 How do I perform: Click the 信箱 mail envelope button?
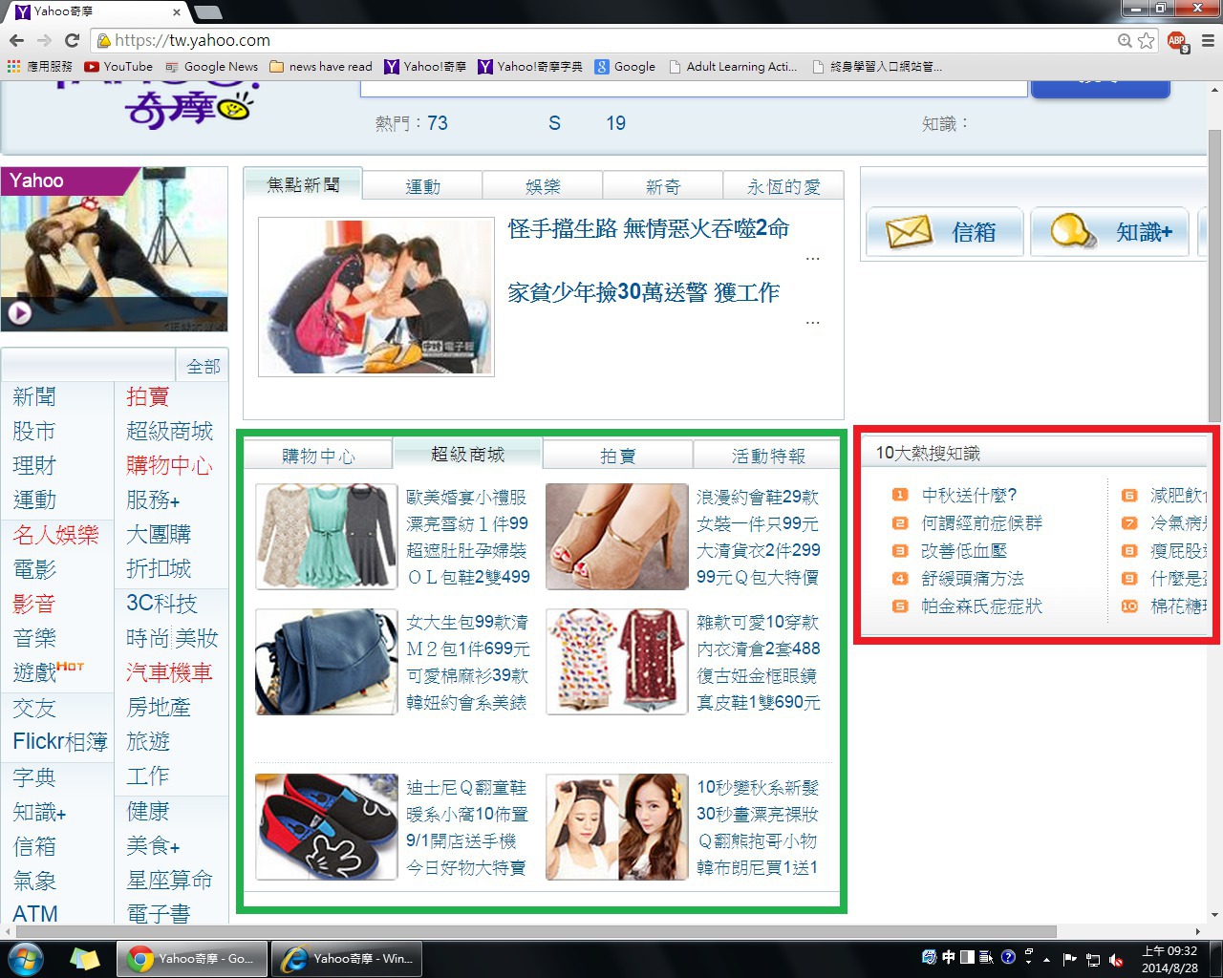tap(944, 232)
